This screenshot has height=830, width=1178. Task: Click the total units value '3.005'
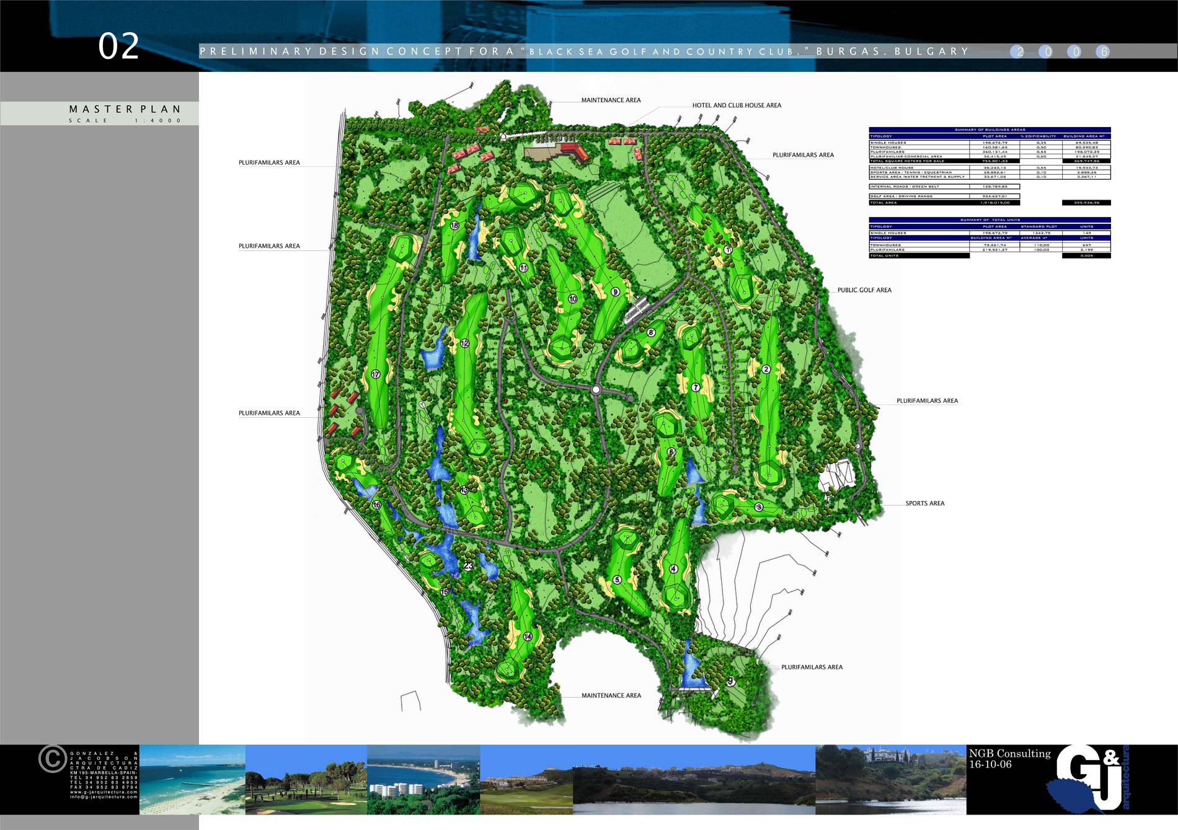click(1087, 255)
